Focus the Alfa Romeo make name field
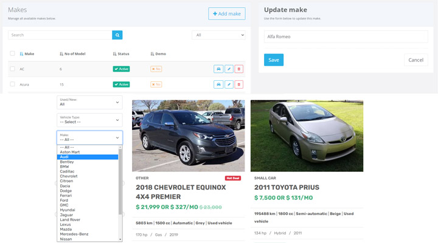The height and width of the screenshot is (243, 438). [x=346, y=36]
